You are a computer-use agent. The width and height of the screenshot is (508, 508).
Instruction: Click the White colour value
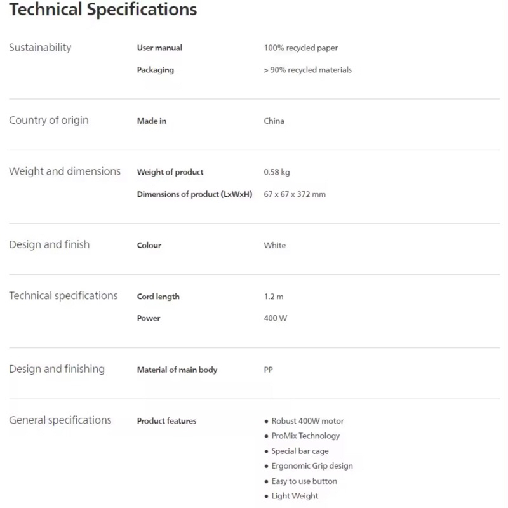click(x=275, y=245)
